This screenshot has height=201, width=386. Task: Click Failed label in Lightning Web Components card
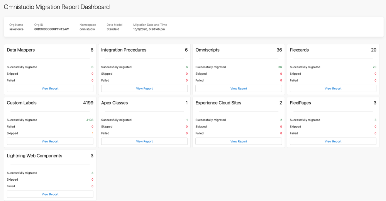click(11, 186)
